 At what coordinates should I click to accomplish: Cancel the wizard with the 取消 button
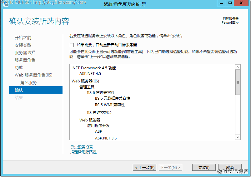[x=230, y=167]
